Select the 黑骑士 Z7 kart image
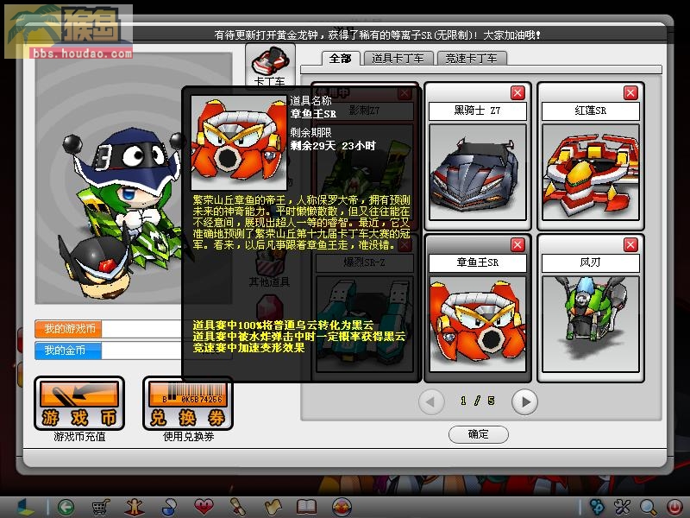This screenshot has width=690, height=518. [478, 172]
